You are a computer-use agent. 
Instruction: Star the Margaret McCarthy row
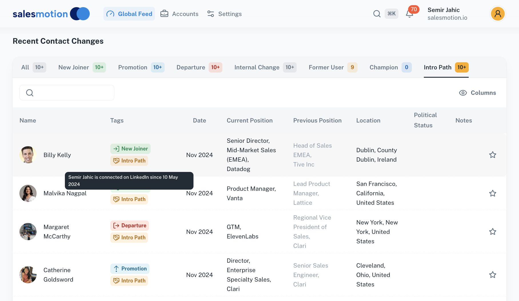tap(493, 232)
